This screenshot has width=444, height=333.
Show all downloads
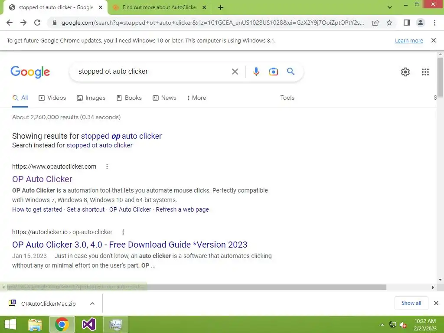pos(411,303)
